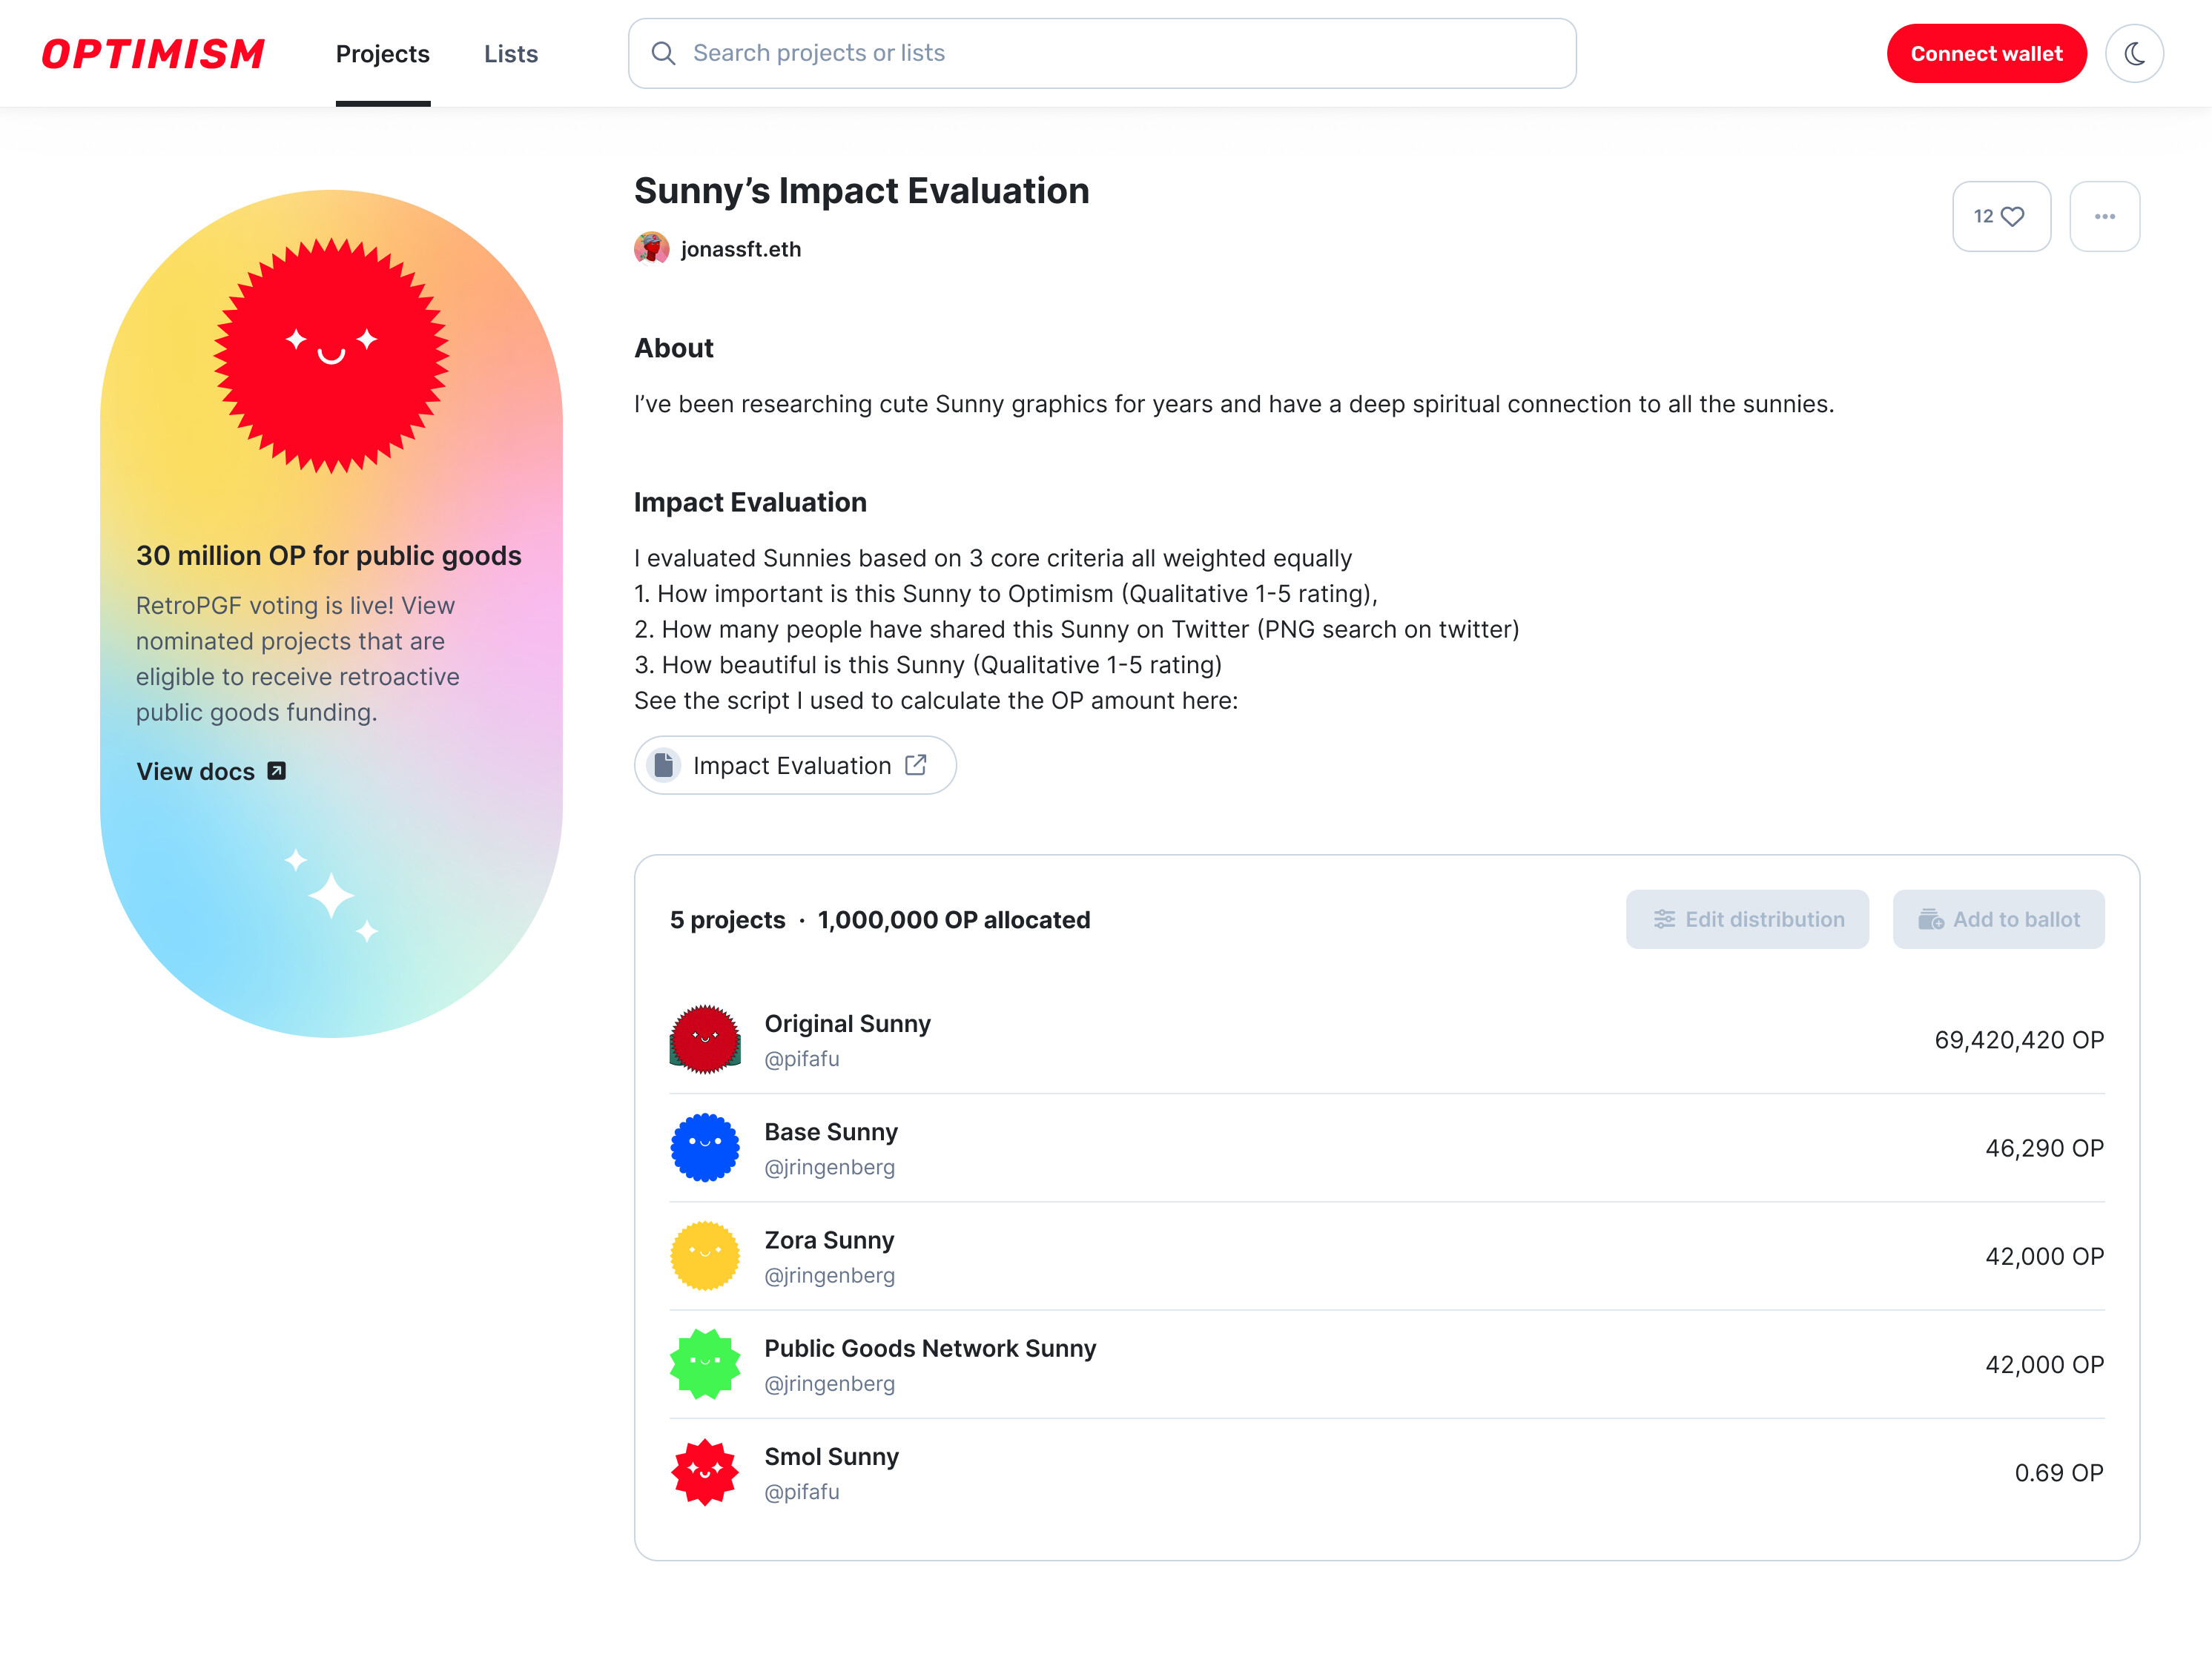
Task: Open Original Sunny project title
Action: [x=848, y=1024]
